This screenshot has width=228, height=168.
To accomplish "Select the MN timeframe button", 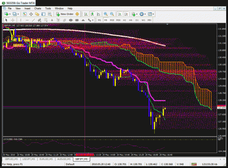I will pos(149,20).
